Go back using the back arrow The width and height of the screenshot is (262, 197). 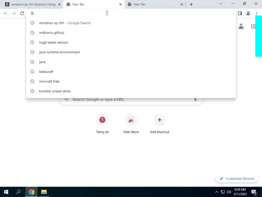pos(6,13)
